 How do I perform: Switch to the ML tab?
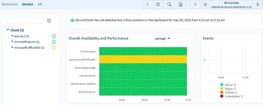(40, 4)
